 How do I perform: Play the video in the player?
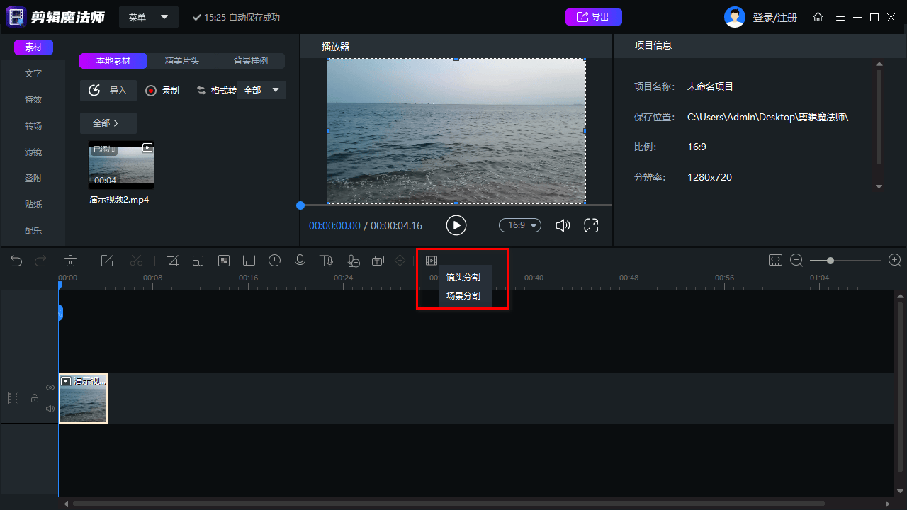pos(456,225)
